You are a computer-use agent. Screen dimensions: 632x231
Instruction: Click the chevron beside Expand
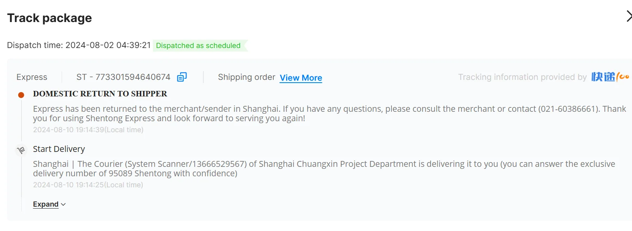(x=64, y=205)
